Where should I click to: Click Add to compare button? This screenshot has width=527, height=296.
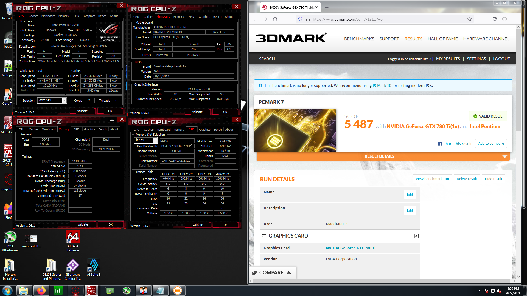(491, 144)
